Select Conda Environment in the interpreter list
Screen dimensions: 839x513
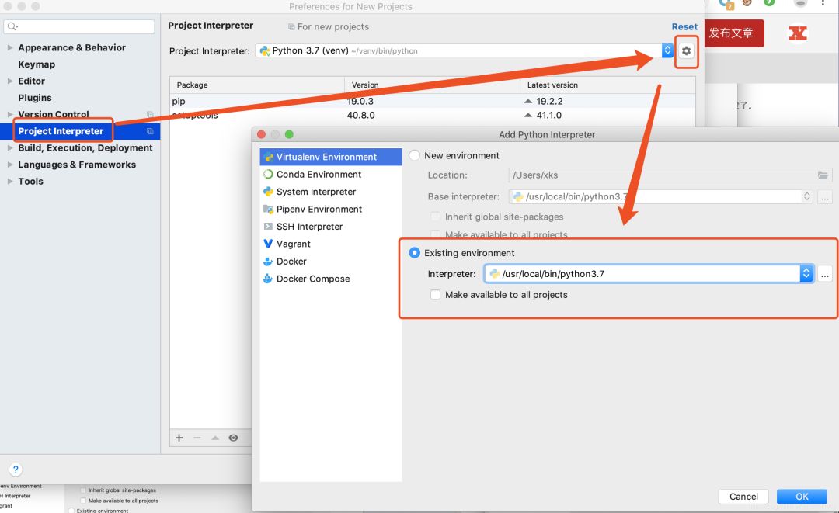331,174
